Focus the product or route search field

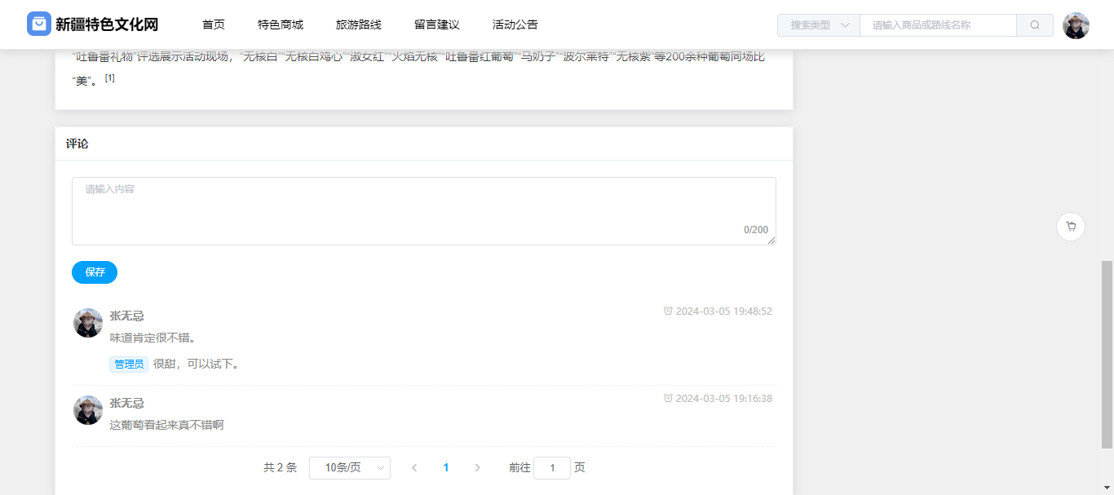pyautogui.click(x=938, y=25)
